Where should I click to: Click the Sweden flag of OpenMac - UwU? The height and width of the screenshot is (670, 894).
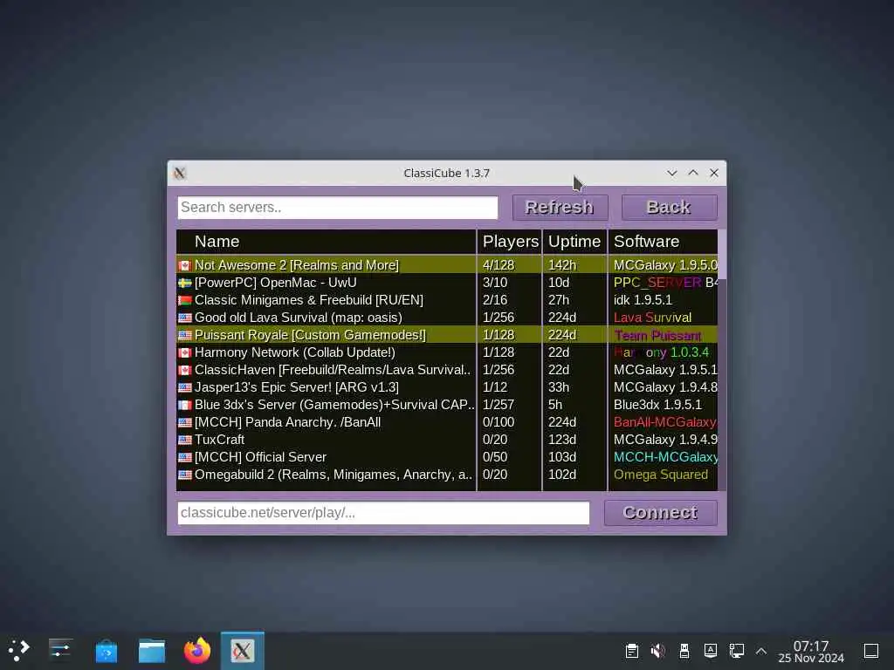pos(185,284)
